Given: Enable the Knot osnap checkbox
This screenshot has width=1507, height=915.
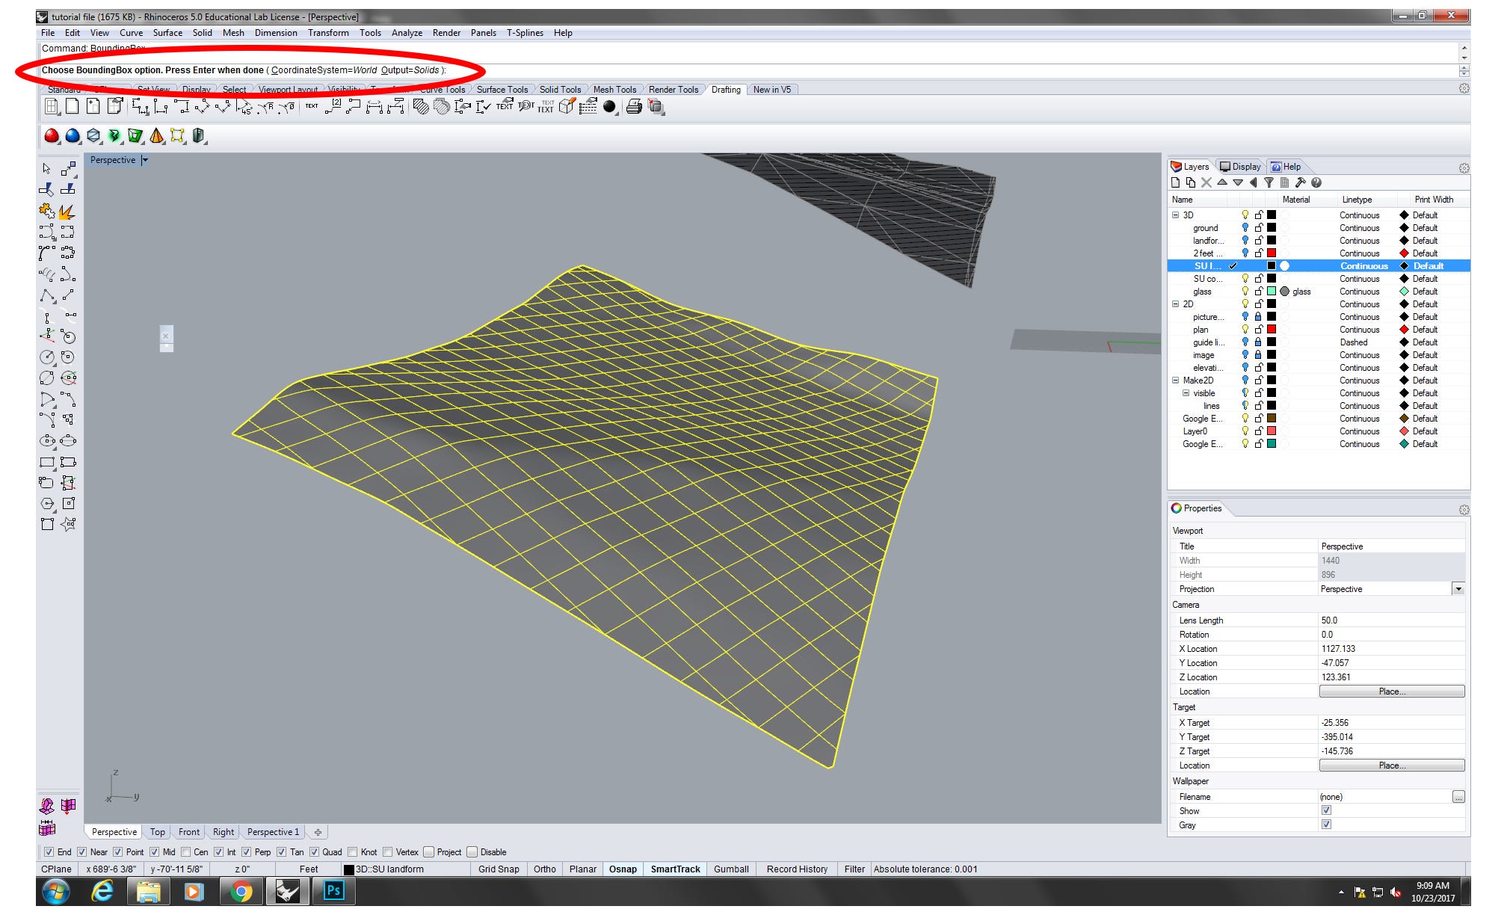Looking at the screenshot, I should click(352, 851).
